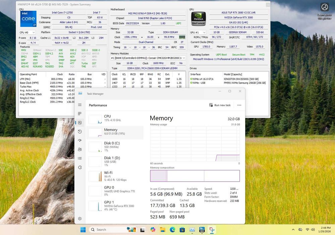Click Committed 17.7/39.3 GB value
Viewport: 335px width, 235px height.
click(x=163, y=205)
